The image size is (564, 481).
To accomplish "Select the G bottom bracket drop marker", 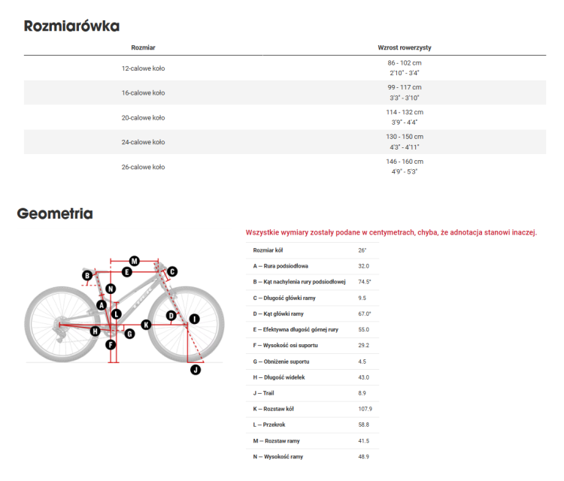I will click(129, 333).
